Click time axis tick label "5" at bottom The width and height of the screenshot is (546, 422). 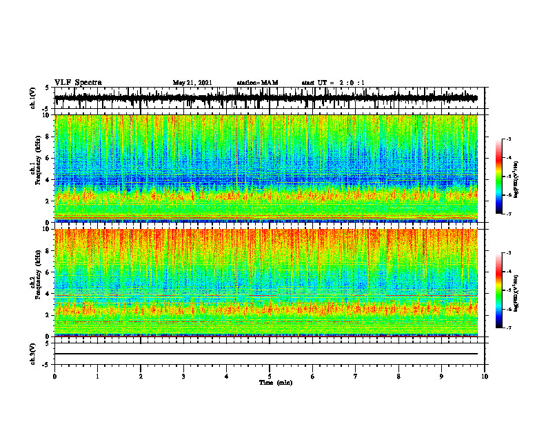point(270,376)
